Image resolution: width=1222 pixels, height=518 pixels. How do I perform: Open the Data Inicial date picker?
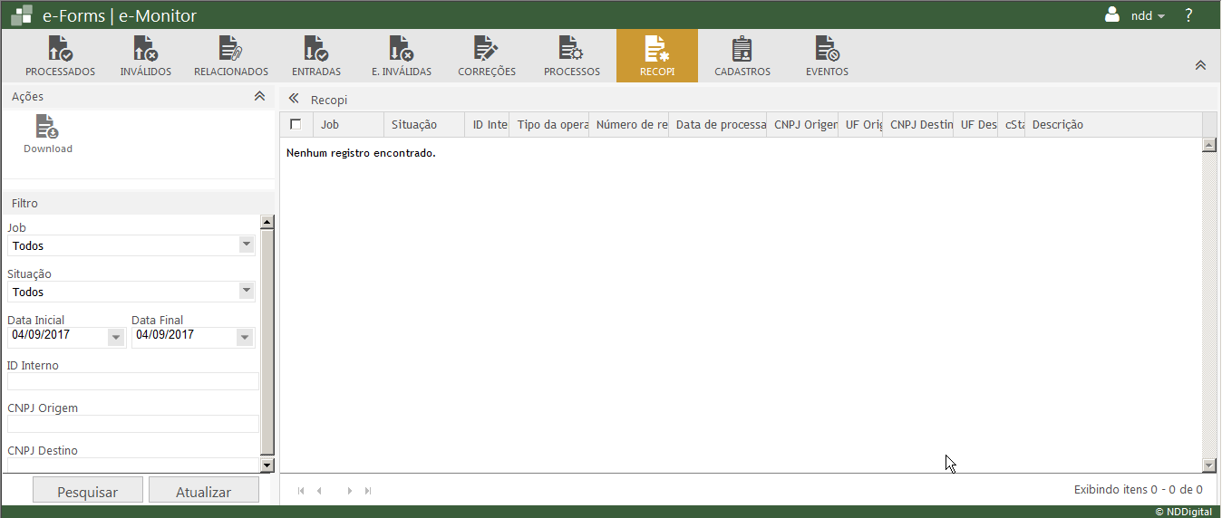point(115,338)
